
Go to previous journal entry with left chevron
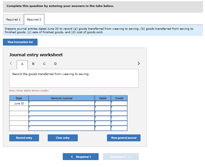pos(11,63)
